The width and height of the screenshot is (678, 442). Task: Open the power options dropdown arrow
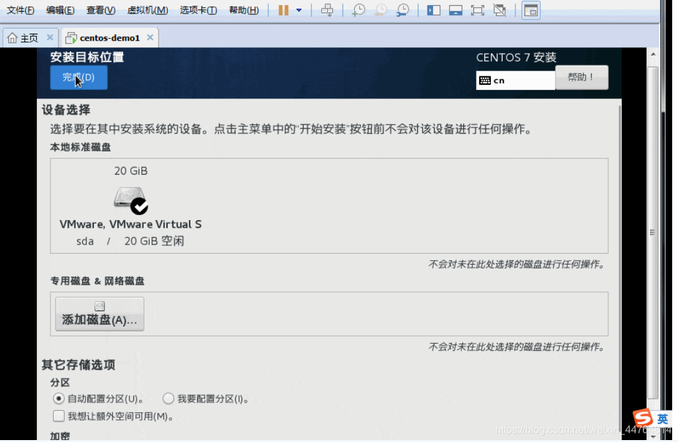pyautogui.click(x=299, y=10)
